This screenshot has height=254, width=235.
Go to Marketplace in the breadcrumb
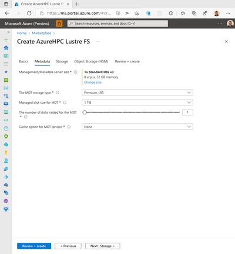[x=42, y=33]
